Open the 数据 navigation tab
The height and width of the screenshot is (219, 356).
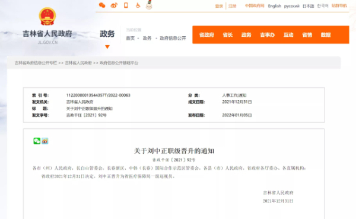(x=326, y=35)
